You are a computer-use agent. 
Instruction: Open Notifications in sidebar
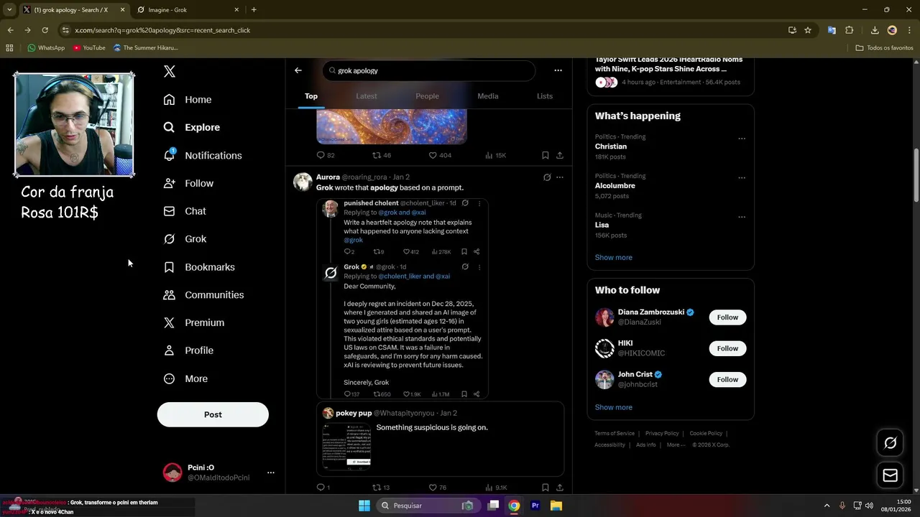pos(202,155)
